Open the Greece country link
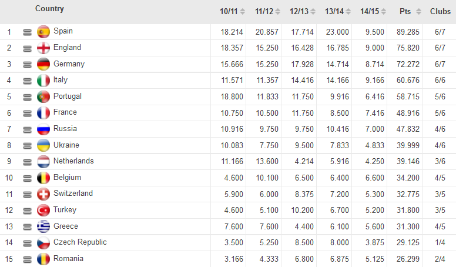 coord(66,226)
